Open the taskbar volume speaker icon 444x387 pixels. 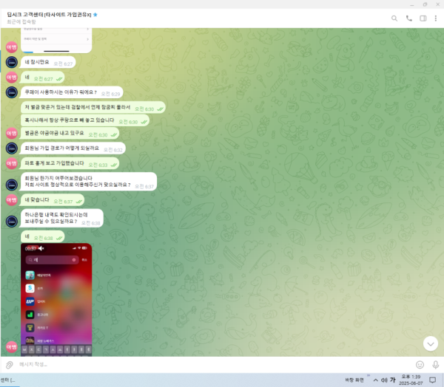[x=384, y=380]
